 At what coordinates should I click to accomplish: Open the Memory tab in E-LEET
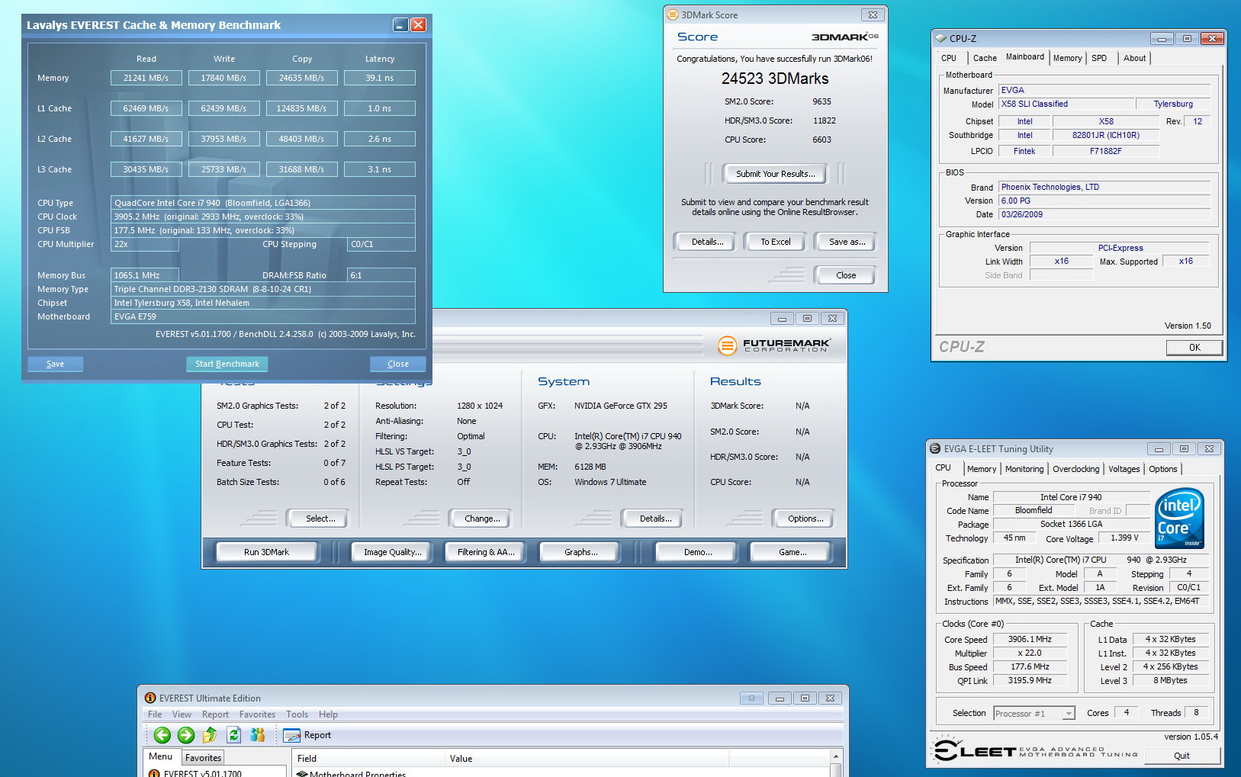(x=982, y=469)
